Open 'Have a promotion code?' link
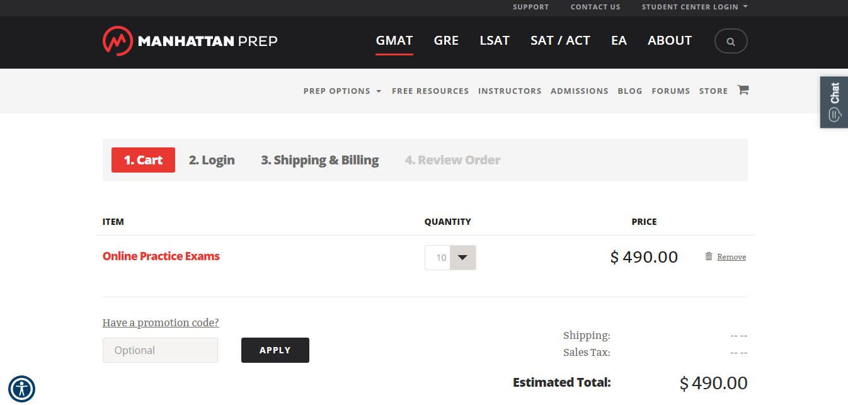The height and width of the screenshot is (405, 848). [161, 322]
